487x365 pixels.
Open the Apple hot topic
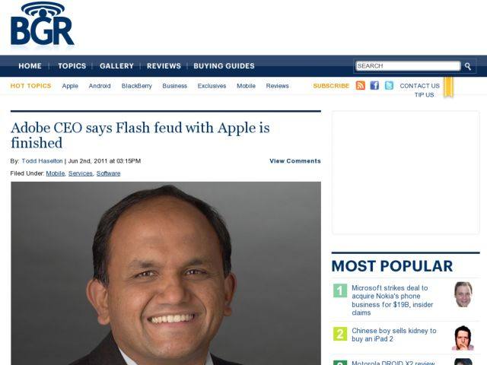point(70,86)
